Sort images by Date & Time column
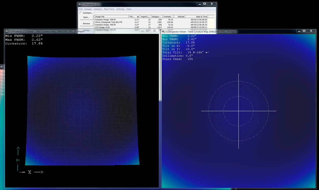This screenshot has width=319, height=190. point(201,17)
